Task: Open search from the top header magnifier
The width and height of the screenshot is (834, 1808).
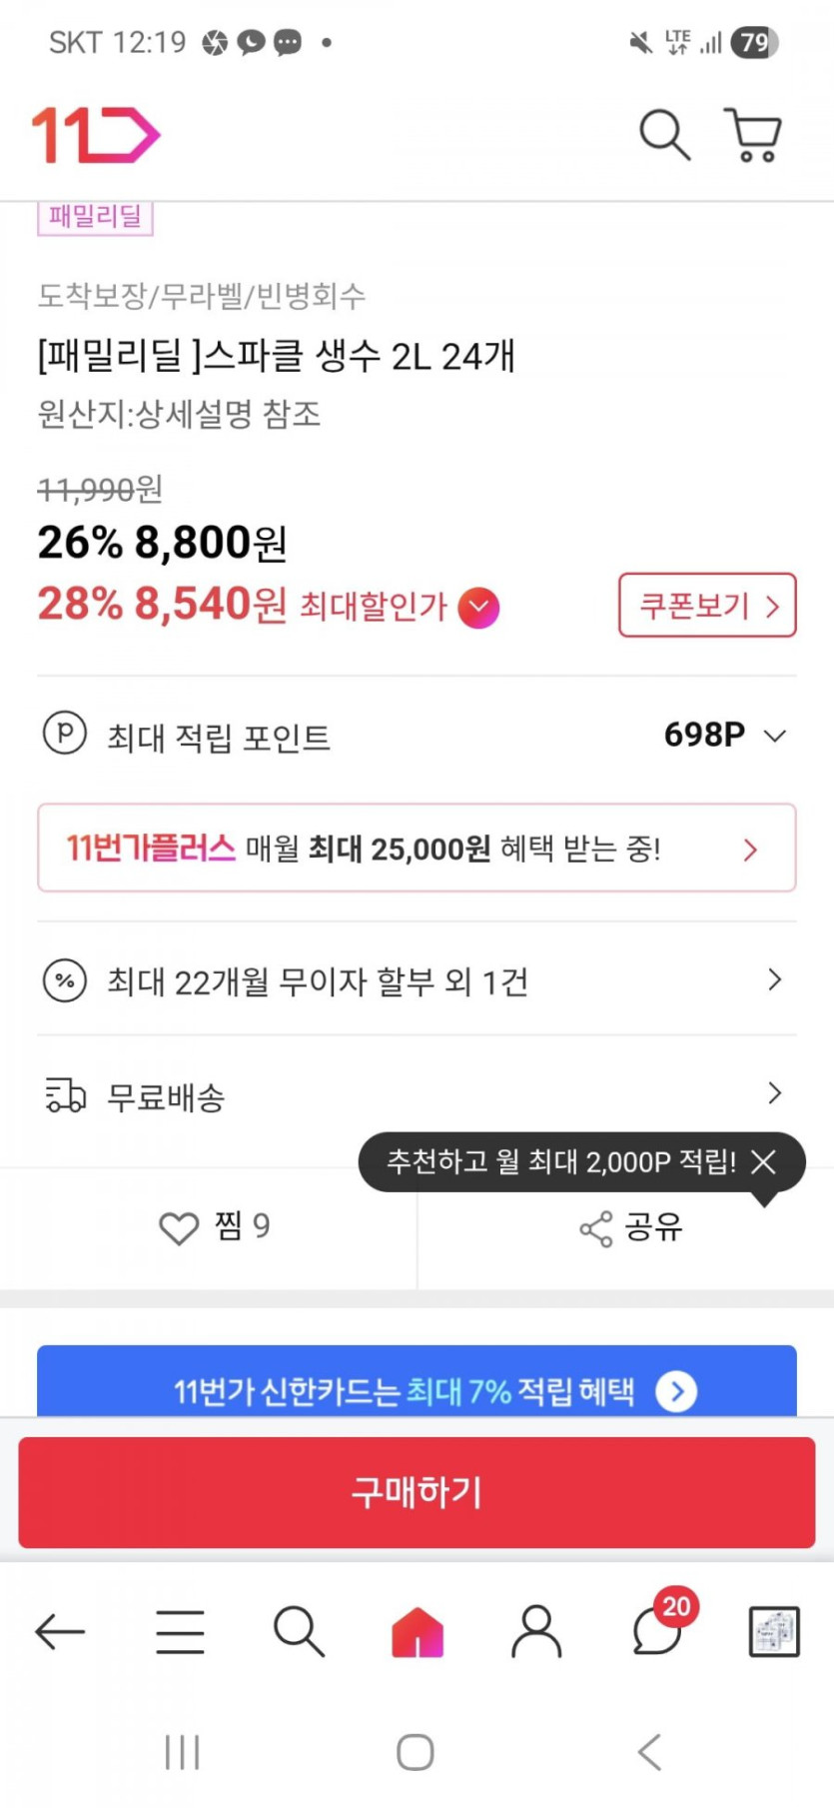Action: (664, 135)
